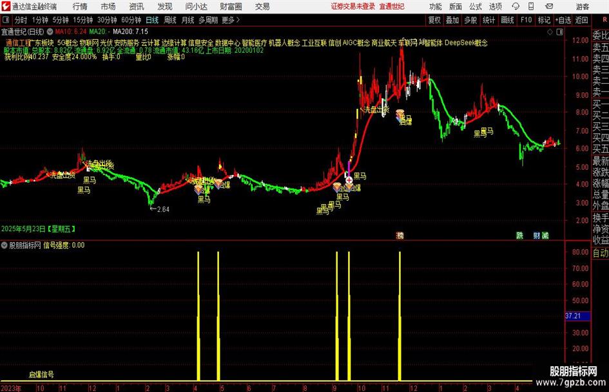Viewport: 609px width, 392px height.
Task: Open the 财富圈 menu
Action: point(231,6)
